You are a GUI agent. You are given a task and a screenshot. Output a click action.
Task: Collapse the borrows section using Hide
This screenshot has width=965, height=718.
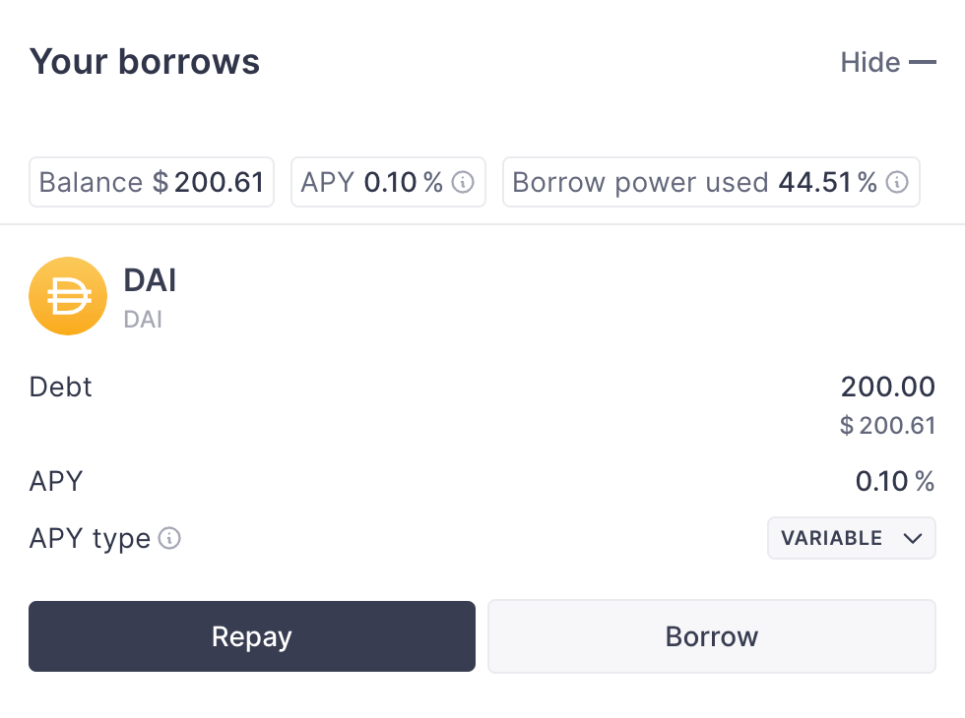[x=870, y=63]
